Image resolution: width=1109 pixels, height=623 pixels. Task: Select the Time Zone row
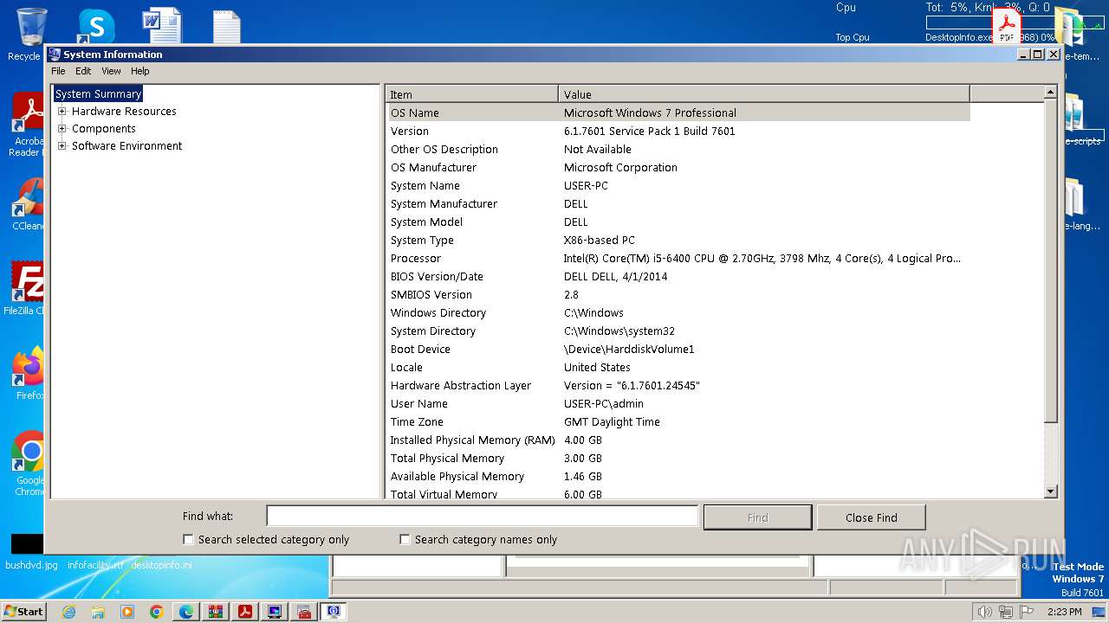point(678,421)
